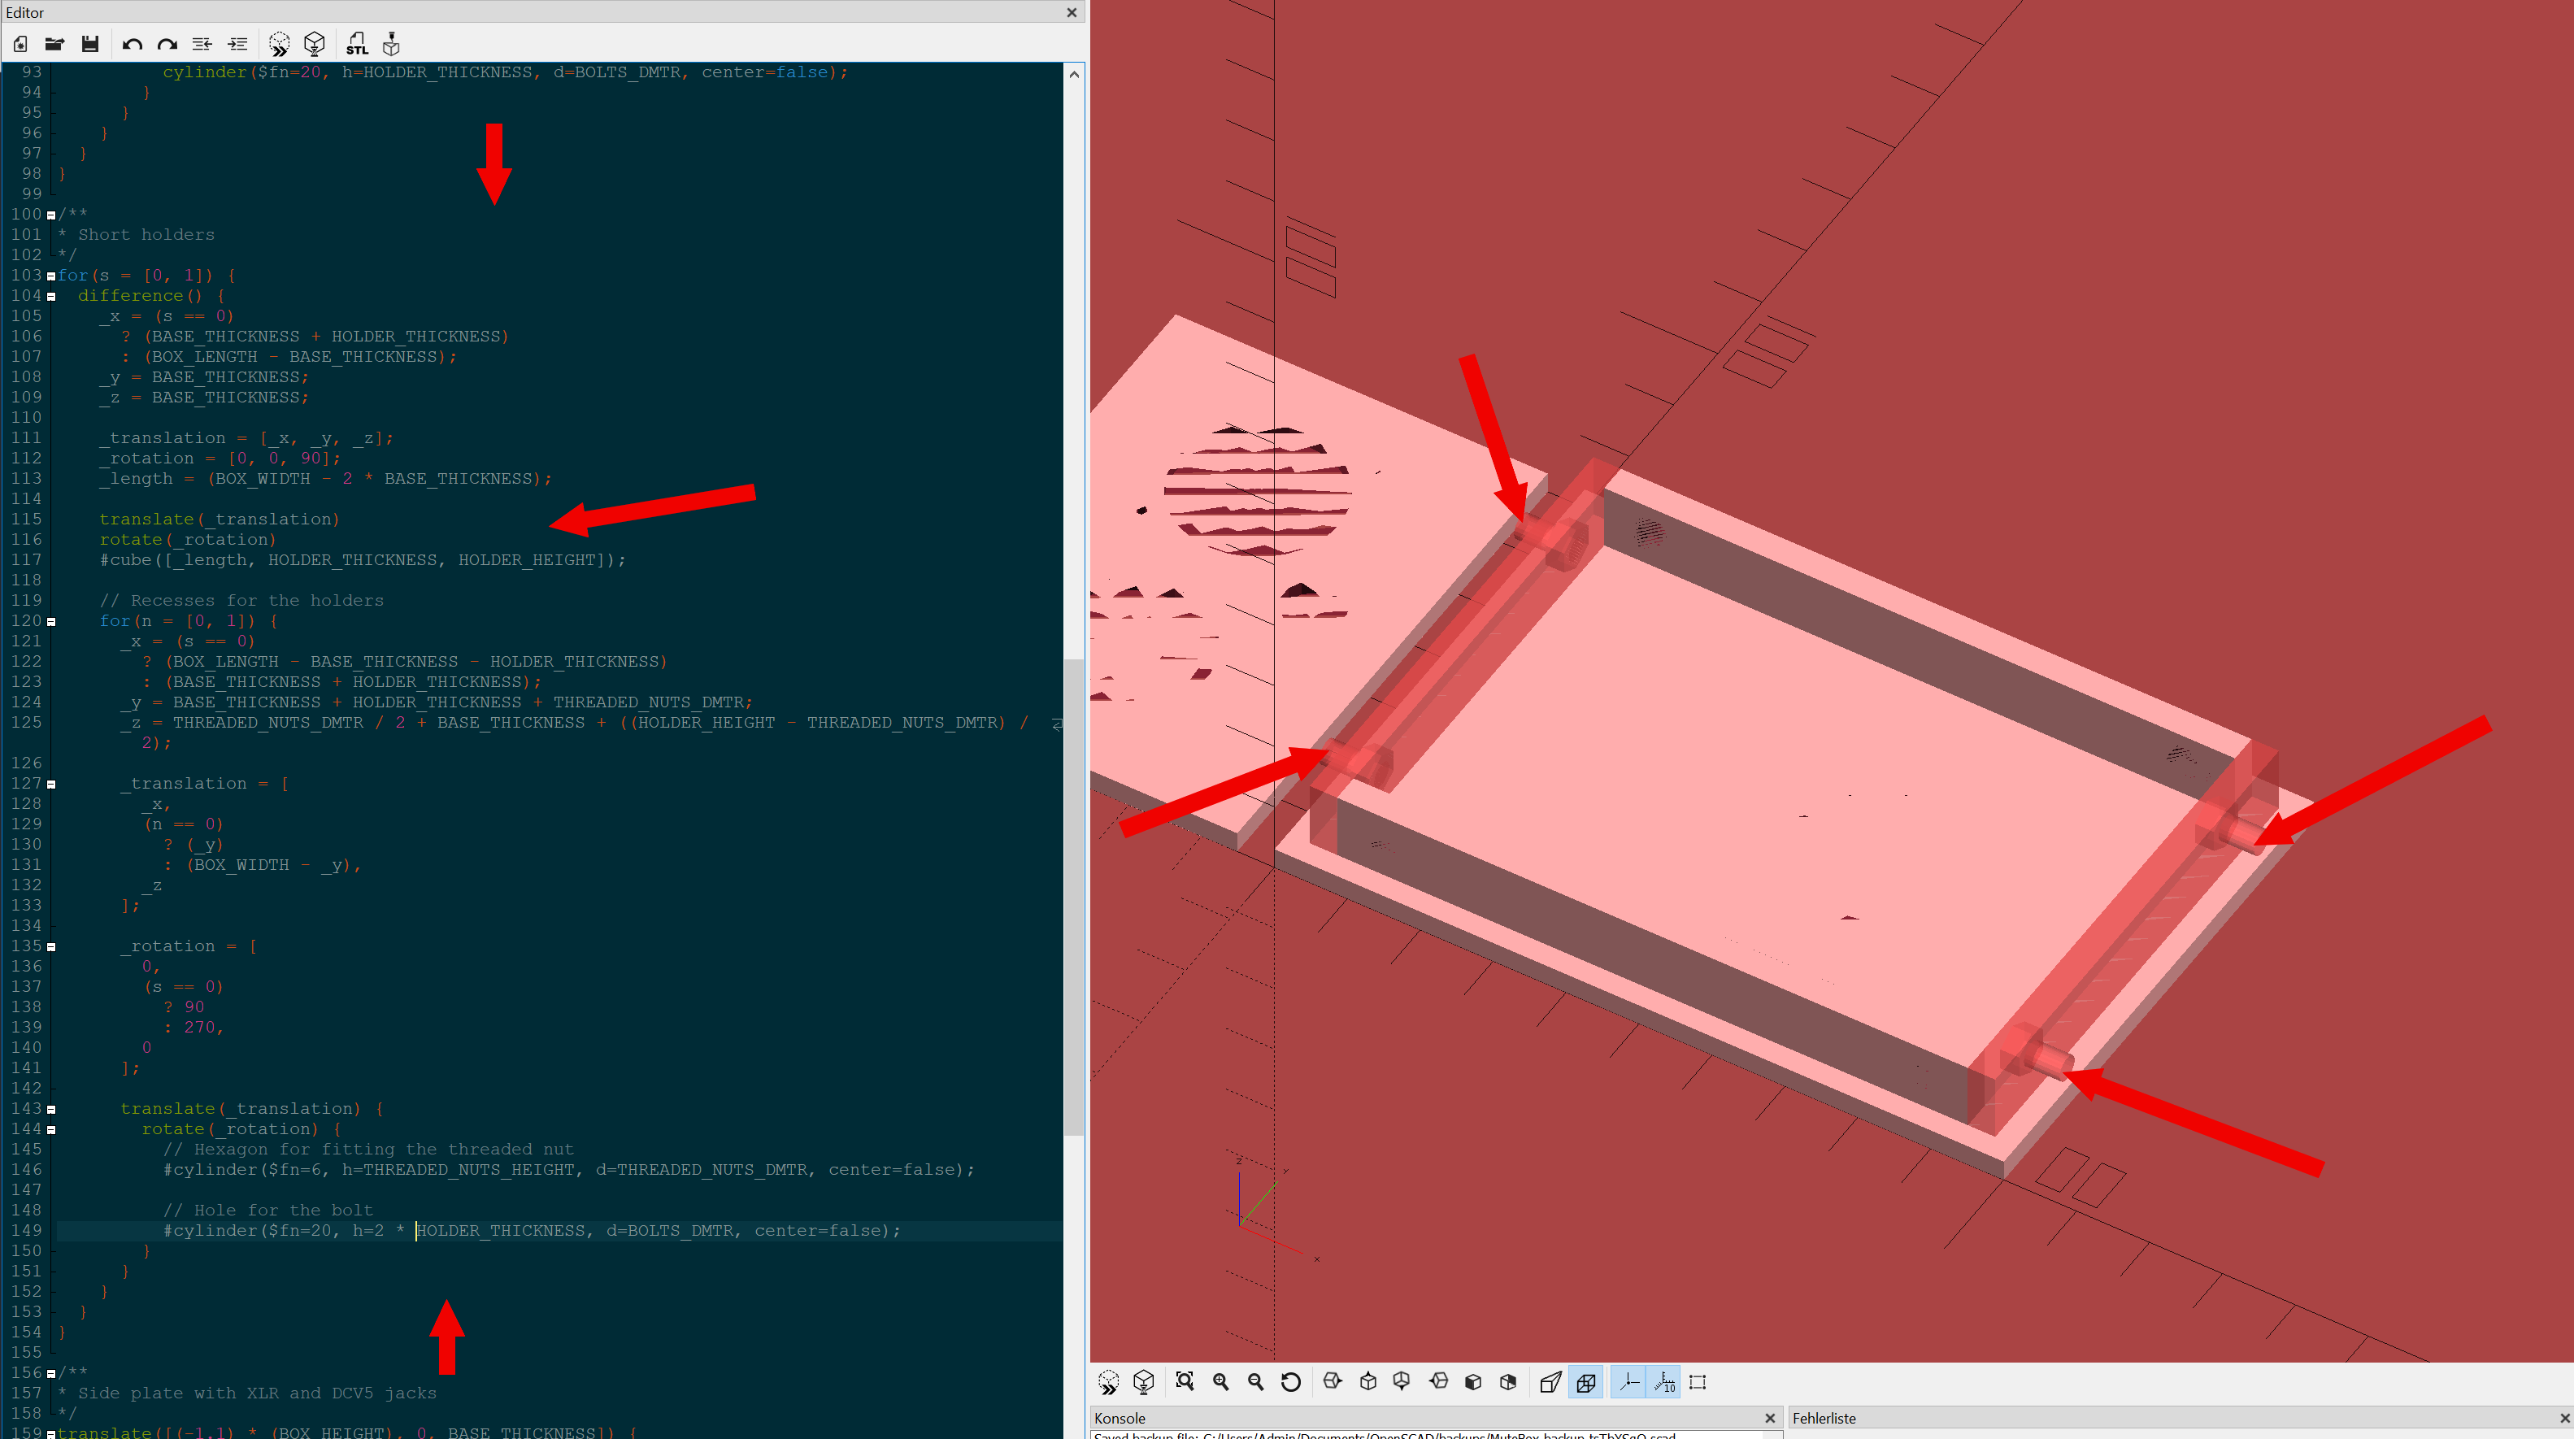Screen dimensions: 2574x1439
Task: Redo the undone edit
Action: tap(167, 44)
